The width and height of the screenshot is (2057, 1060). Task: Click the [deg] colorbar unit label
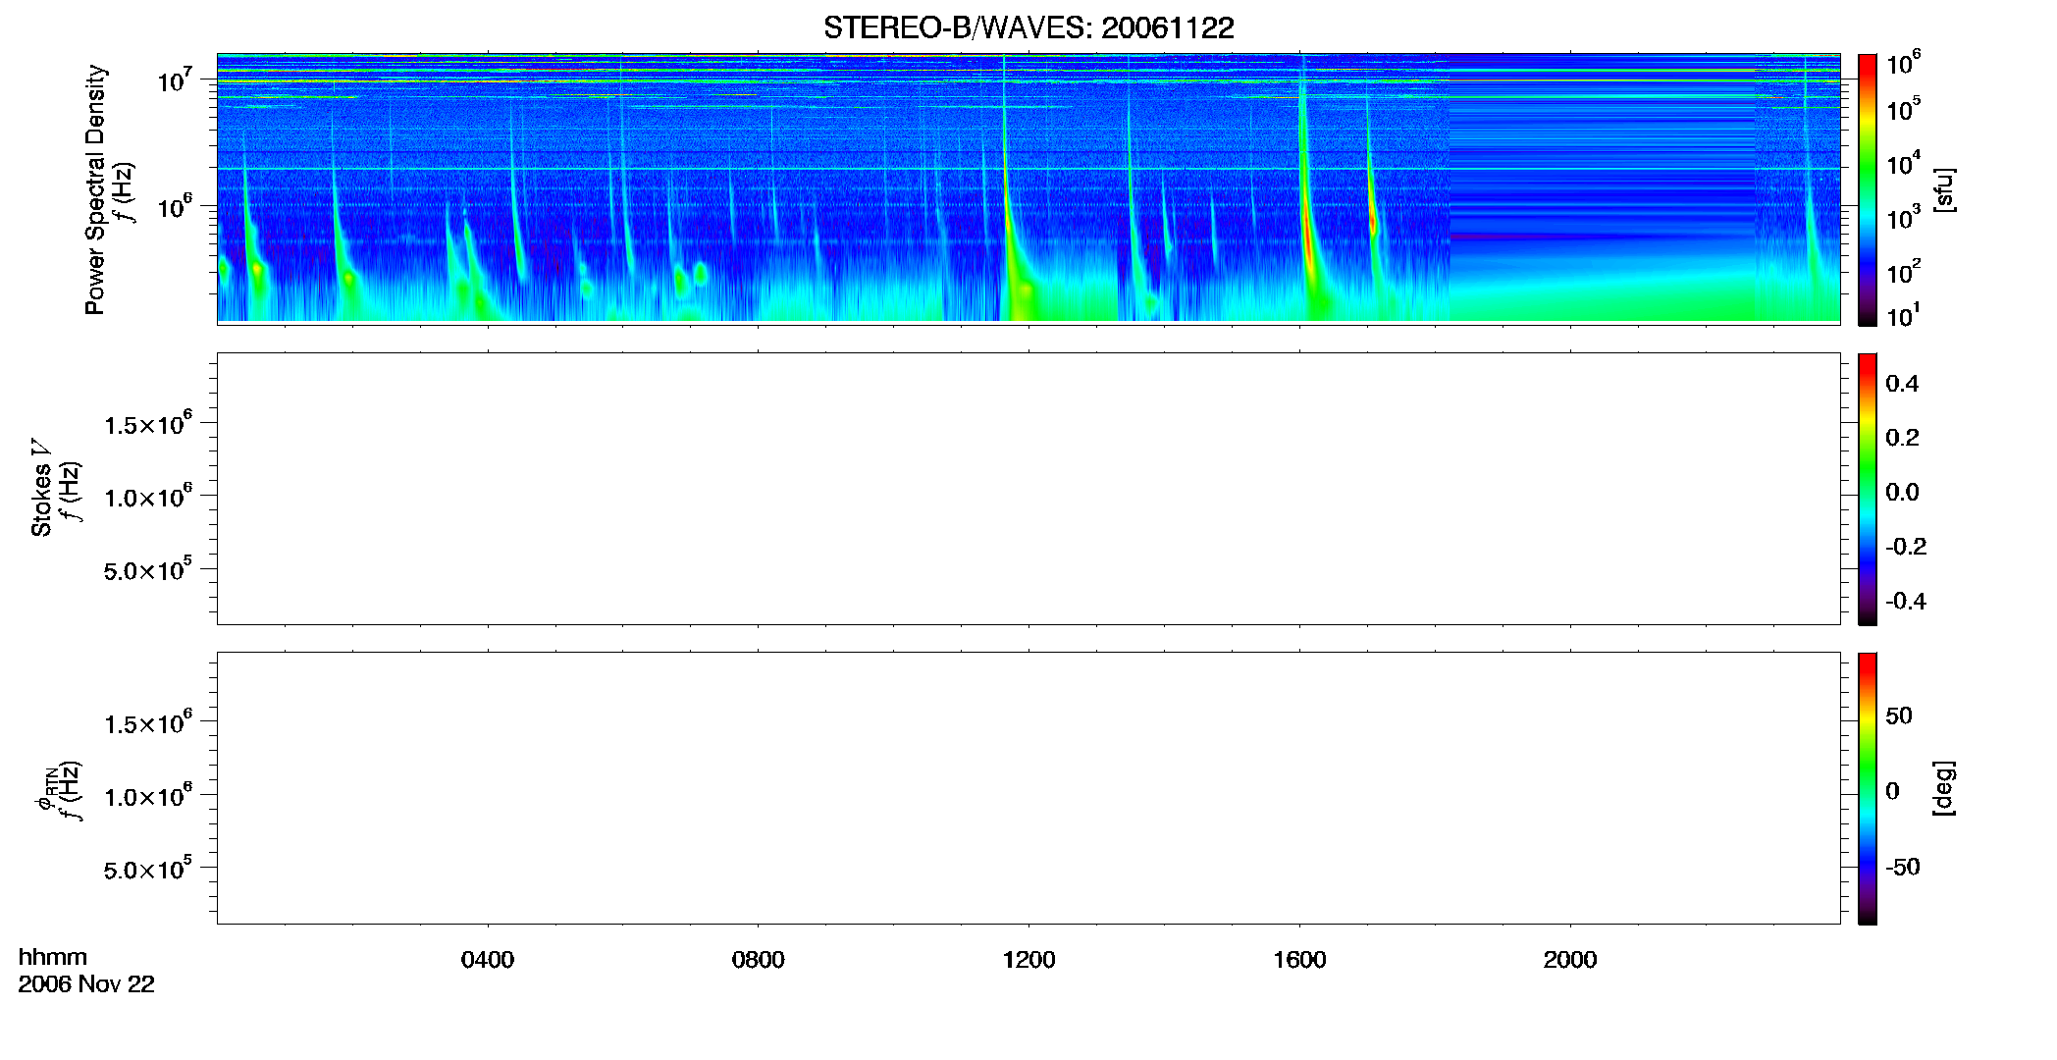pyautogui.click(x=1944, y=788)
